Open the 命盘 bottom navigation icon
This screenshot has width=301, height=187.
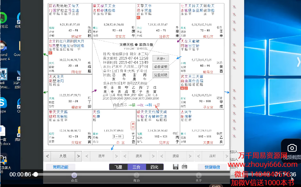pos(74,176)
